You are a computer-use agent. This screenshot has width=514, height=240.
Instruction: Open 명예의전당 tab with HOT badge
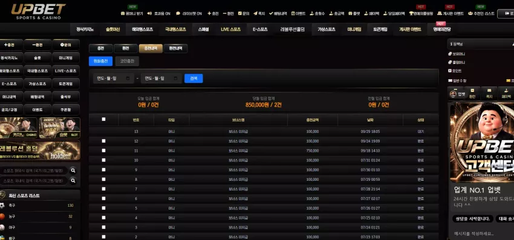[441, 29]
